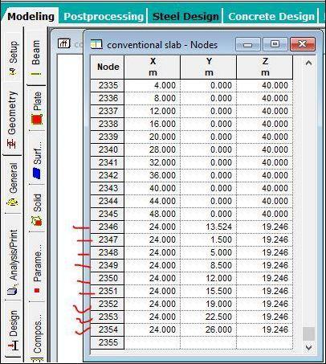Select the General side tab
Image resolution: width=326 pixels, height=364 pixels.
click(13, 184)
